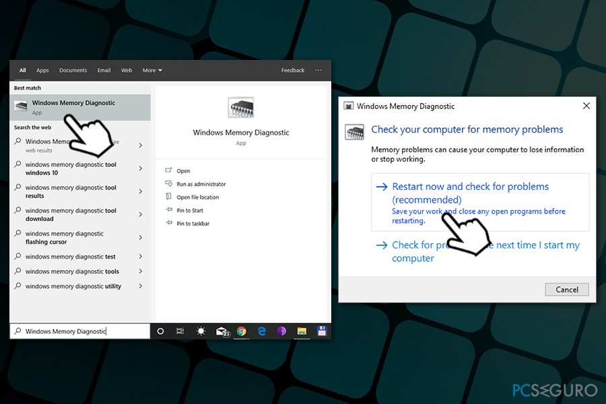Open Task View from the taskbar
606x404 pixels.
point(180,331)
